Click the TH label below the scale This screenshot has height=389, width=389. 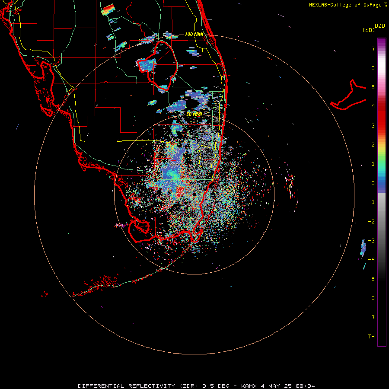click(x=371, y=337)
